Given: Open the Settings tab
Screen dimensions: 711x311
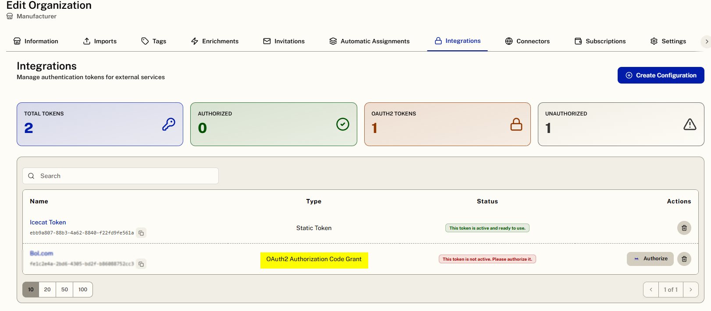Looking at the screenshot, I should click(x=668, y=41).
